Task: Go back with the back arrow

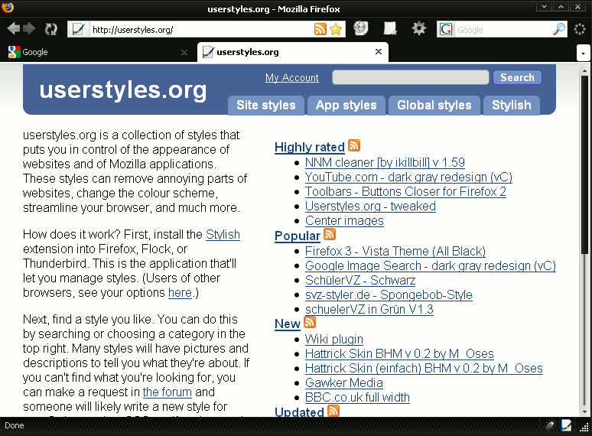Action: 14,29
